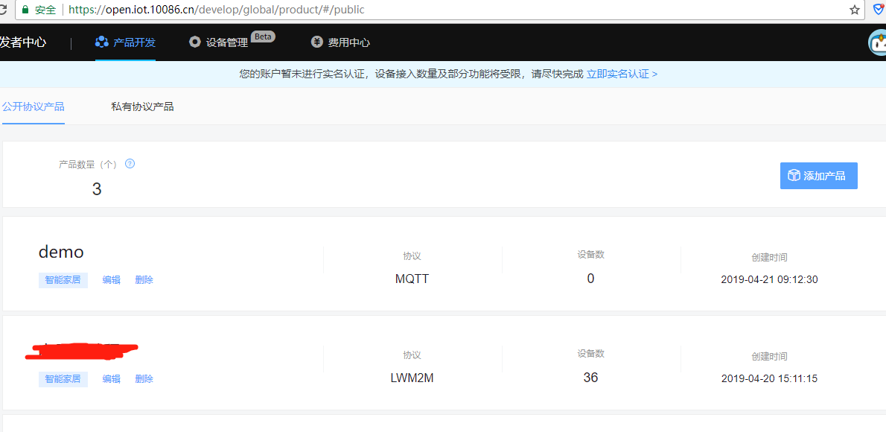Click 智能家居 tag on demo product

point(63,280)
